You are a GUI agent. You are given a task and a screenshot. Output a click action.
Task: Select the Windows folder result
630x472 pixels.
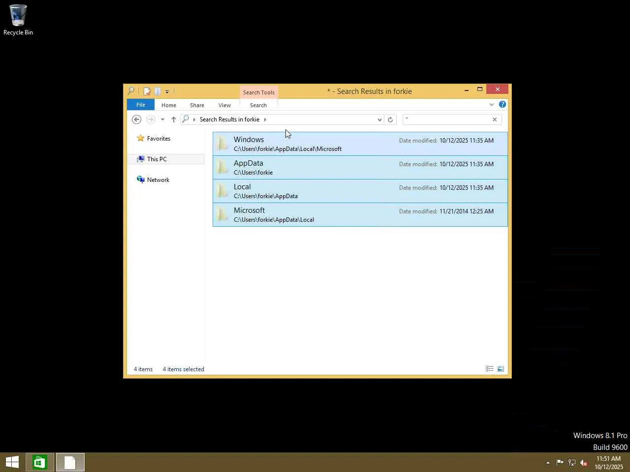coord(360,144)
